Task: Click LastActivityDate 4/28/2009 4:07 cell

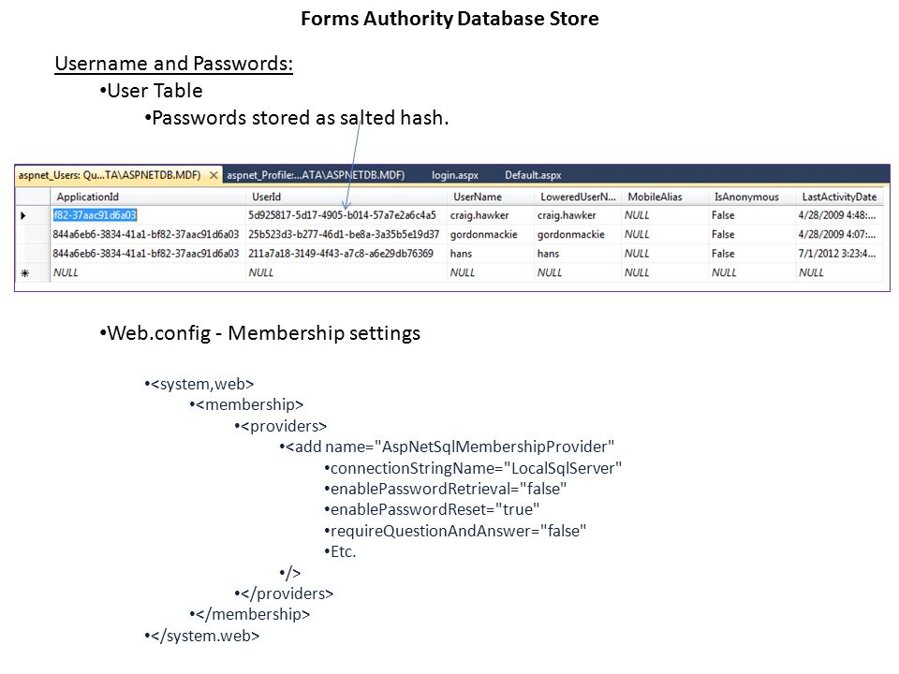Action: coord(837,234)
